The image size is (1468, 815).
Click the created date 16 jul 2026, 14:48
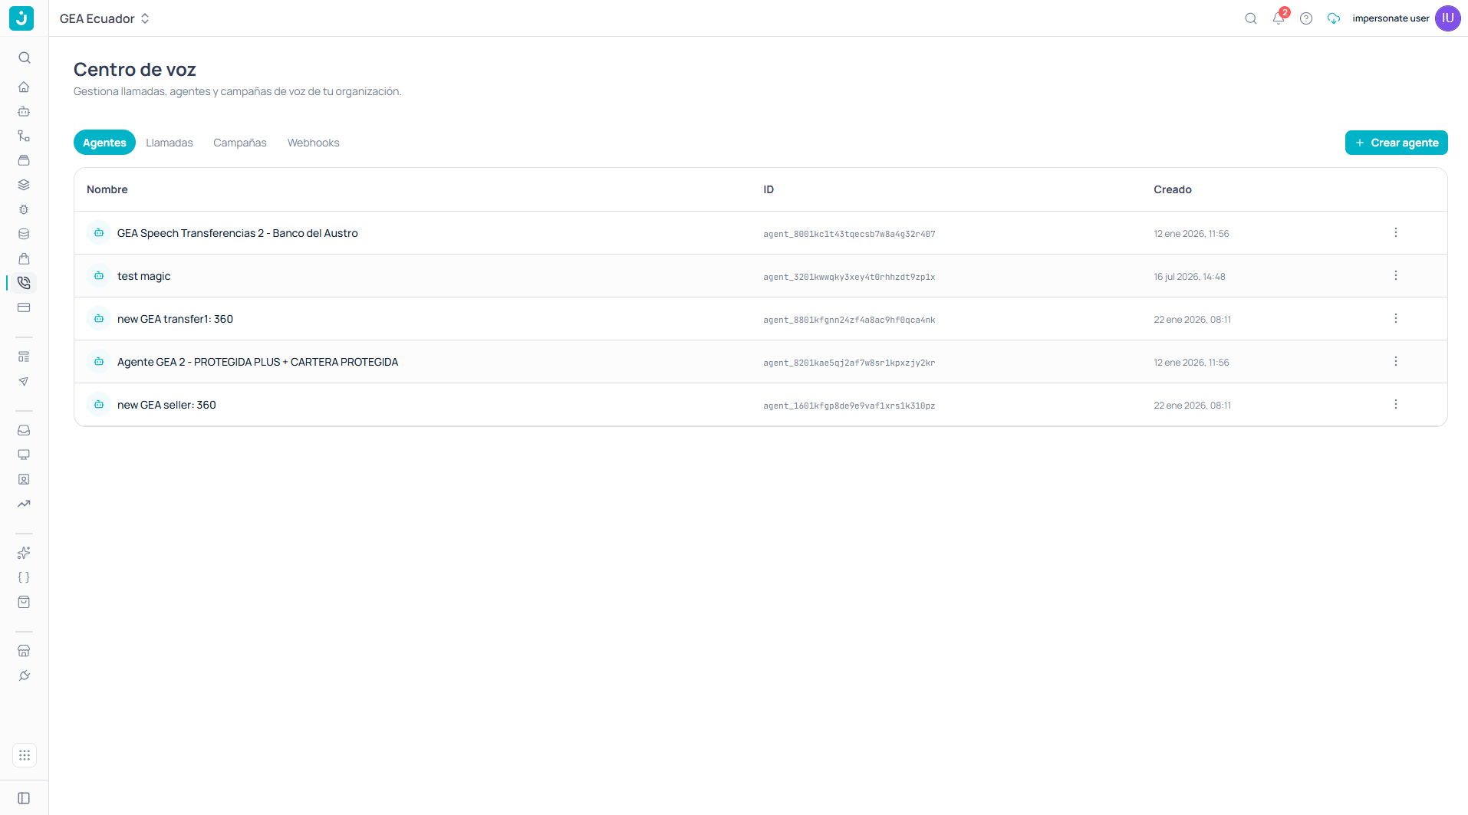click(1189, 277)
